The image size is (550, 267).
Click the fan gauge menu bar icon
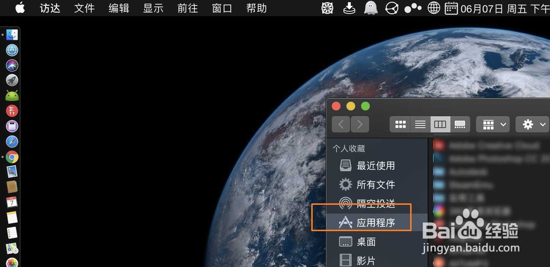coord(327,8)
